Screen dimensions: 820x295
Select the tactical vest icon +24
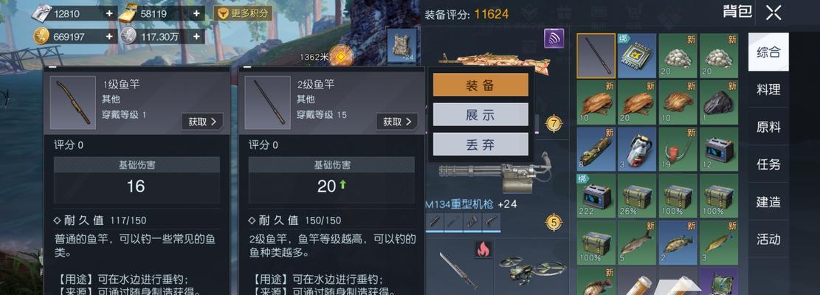[x=402, y=46]
